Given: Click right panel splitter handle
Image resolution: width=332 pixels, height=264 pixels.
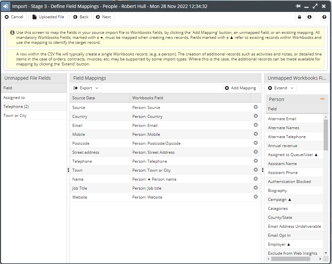Looking at the screenshot, I should pyautogui.click(x=263, y=170).
